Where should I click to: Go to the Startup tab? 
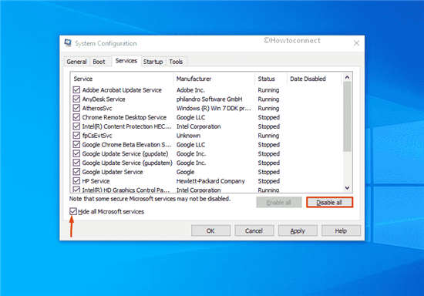click(153, 62)
